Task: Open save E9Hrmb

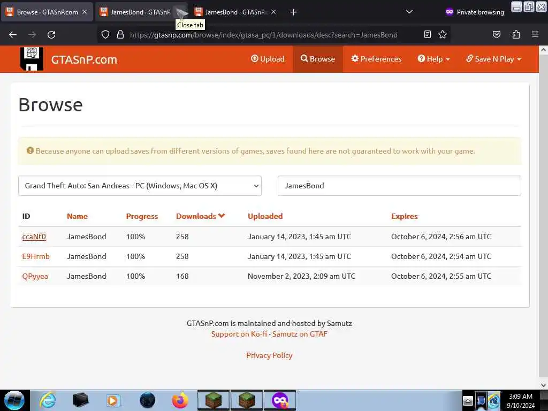Action: (x=36, y=256)
